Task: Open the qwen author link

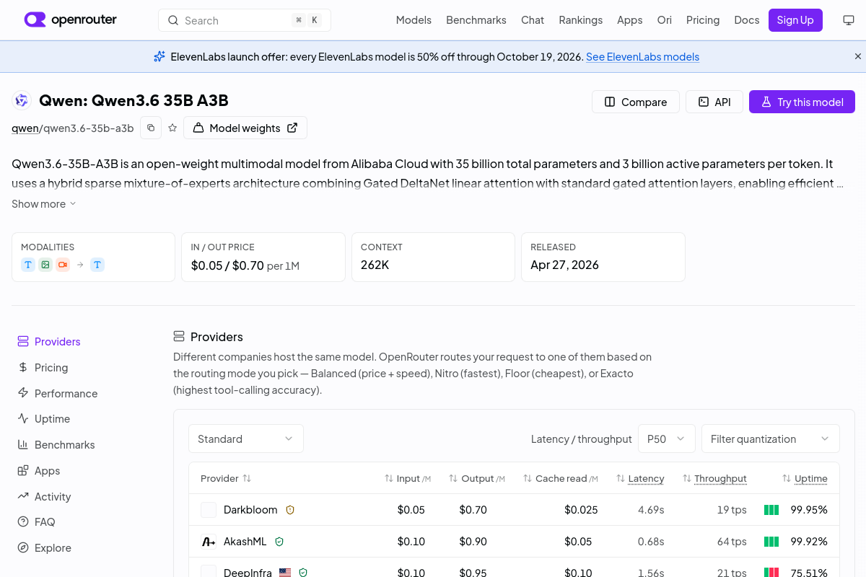Action: tap(25, 128)
